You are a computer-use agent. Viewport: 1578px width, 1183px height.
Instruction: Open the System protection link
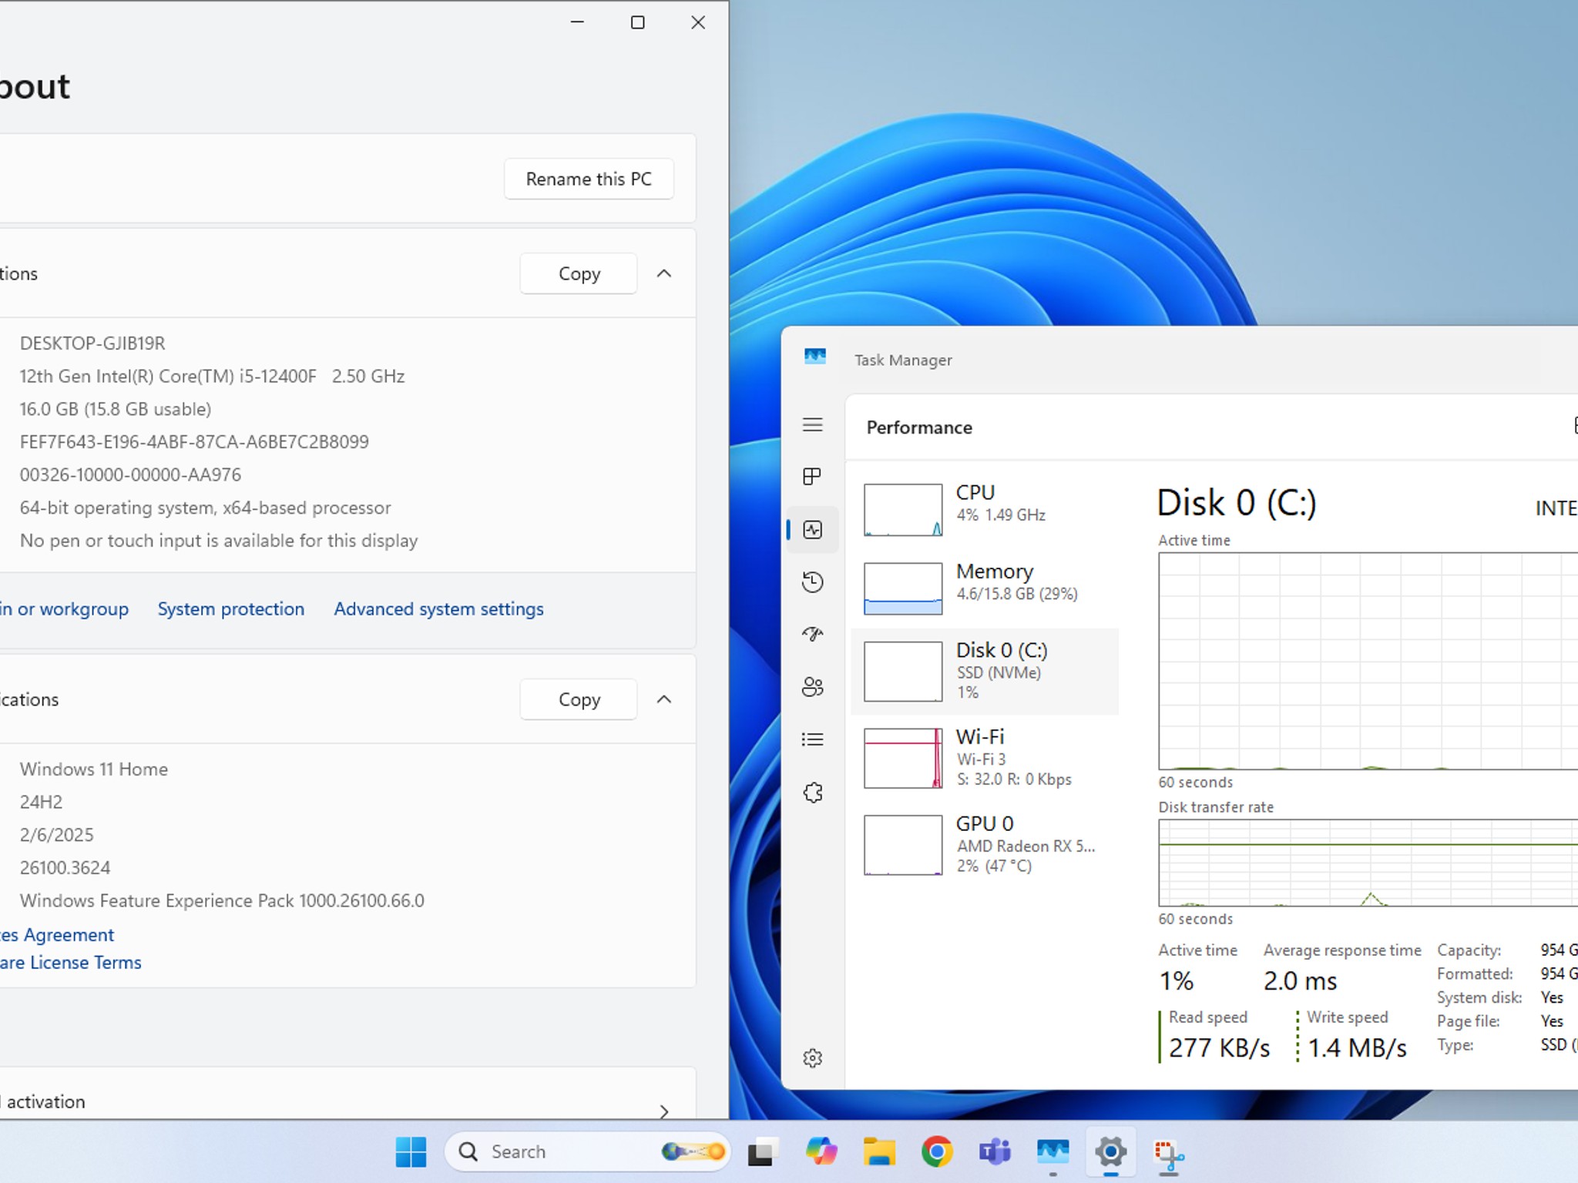pyautogui.click(x=231, y=608)
